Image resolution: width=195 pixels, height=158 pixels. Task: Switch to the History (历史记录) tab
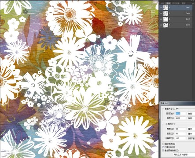(x=176, y=3)
